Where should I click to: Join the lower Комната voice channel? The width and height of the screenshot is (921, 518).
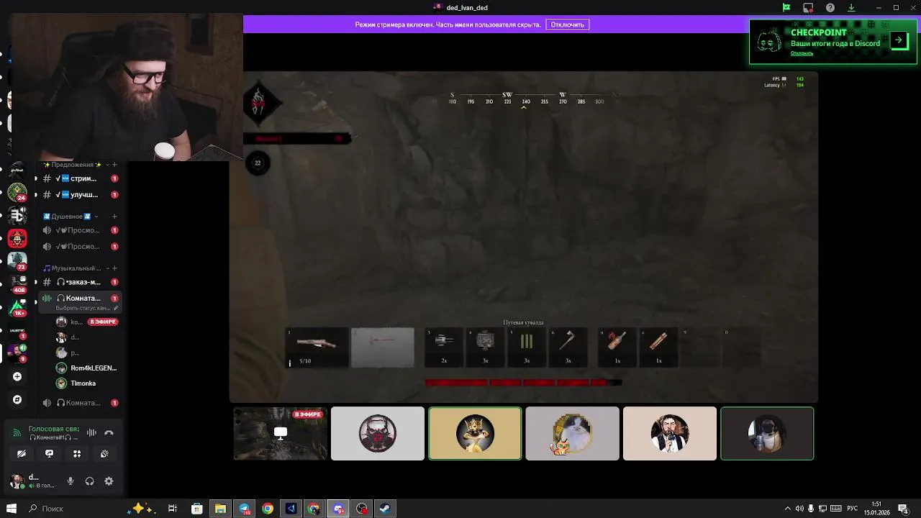click(x=80, y=403)
